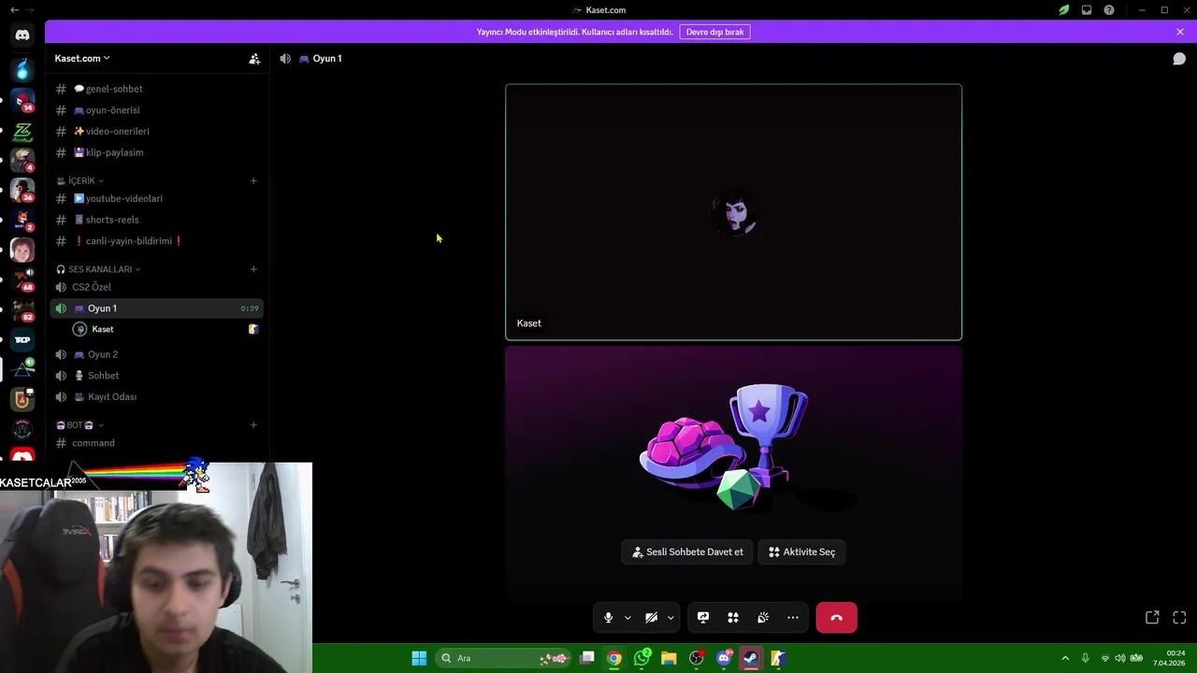Open klip-paylasim text channel
Viewport: 1197px width, 673px height.
tap(156, 152)
